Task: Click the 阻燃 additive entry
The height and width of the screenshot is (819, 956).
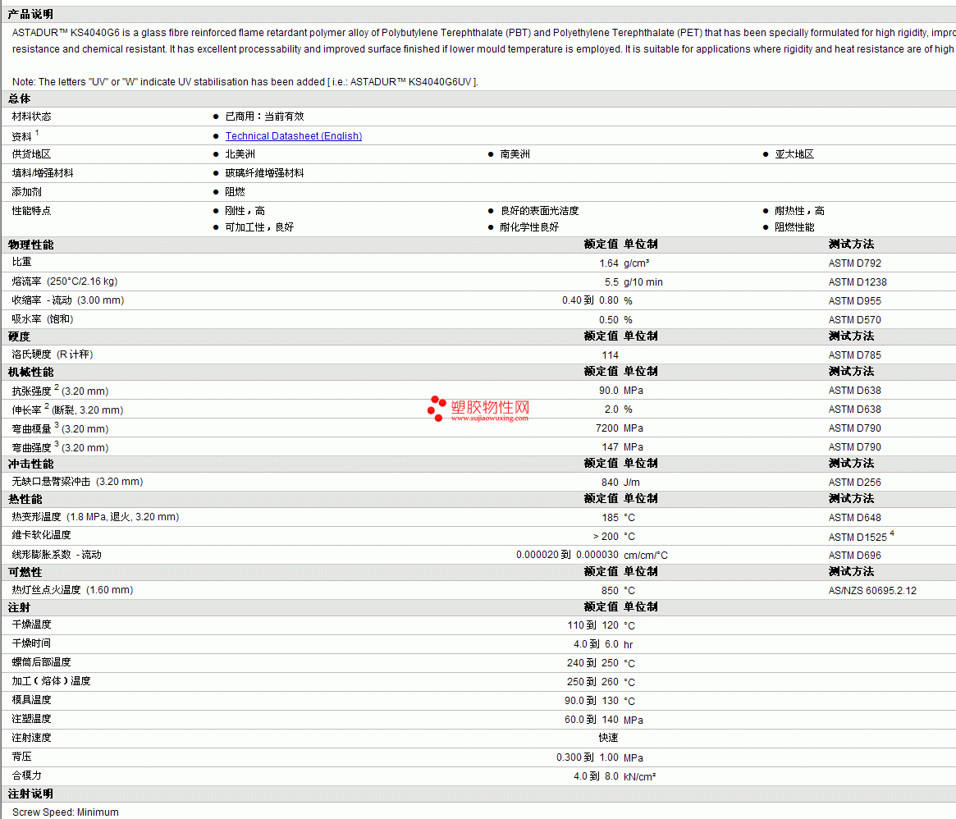Action: click(236, 192)
